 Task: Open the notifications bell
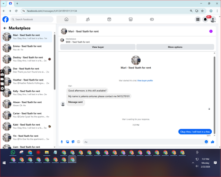(205, 19)
